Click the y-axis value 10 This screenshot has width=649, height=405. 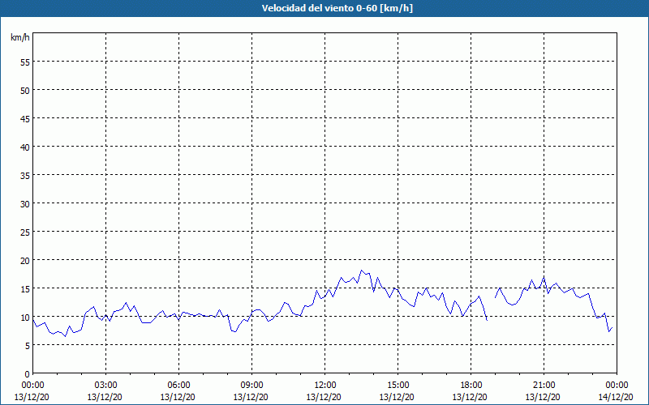click(25, 318)
